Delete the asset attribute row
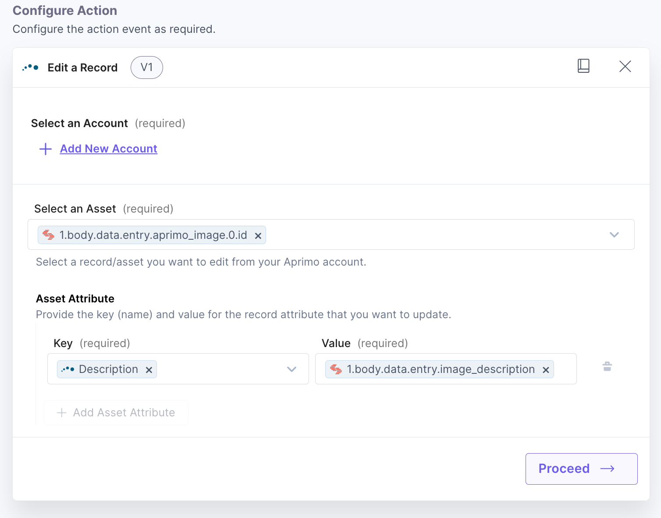The width and height of the screenshot is (661, 518). click(607, 366)
